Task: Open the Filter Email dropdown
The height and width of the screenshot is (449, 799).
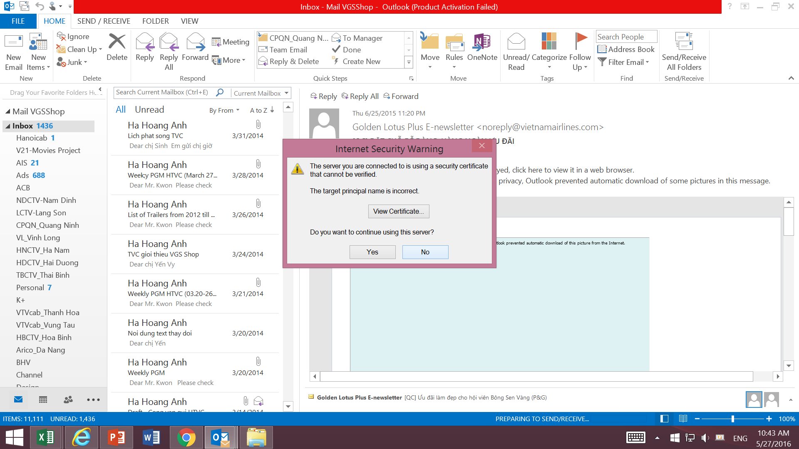Action: coord(623,62)
